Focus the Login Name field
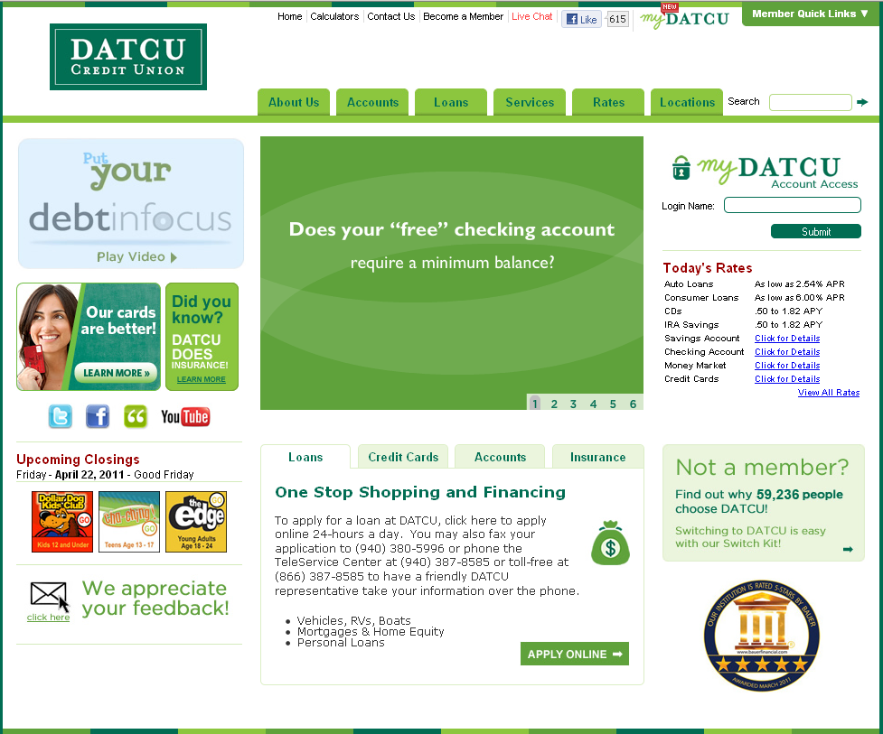The width and height of the screenshot is (883, 734). click(x=793, y=205)
